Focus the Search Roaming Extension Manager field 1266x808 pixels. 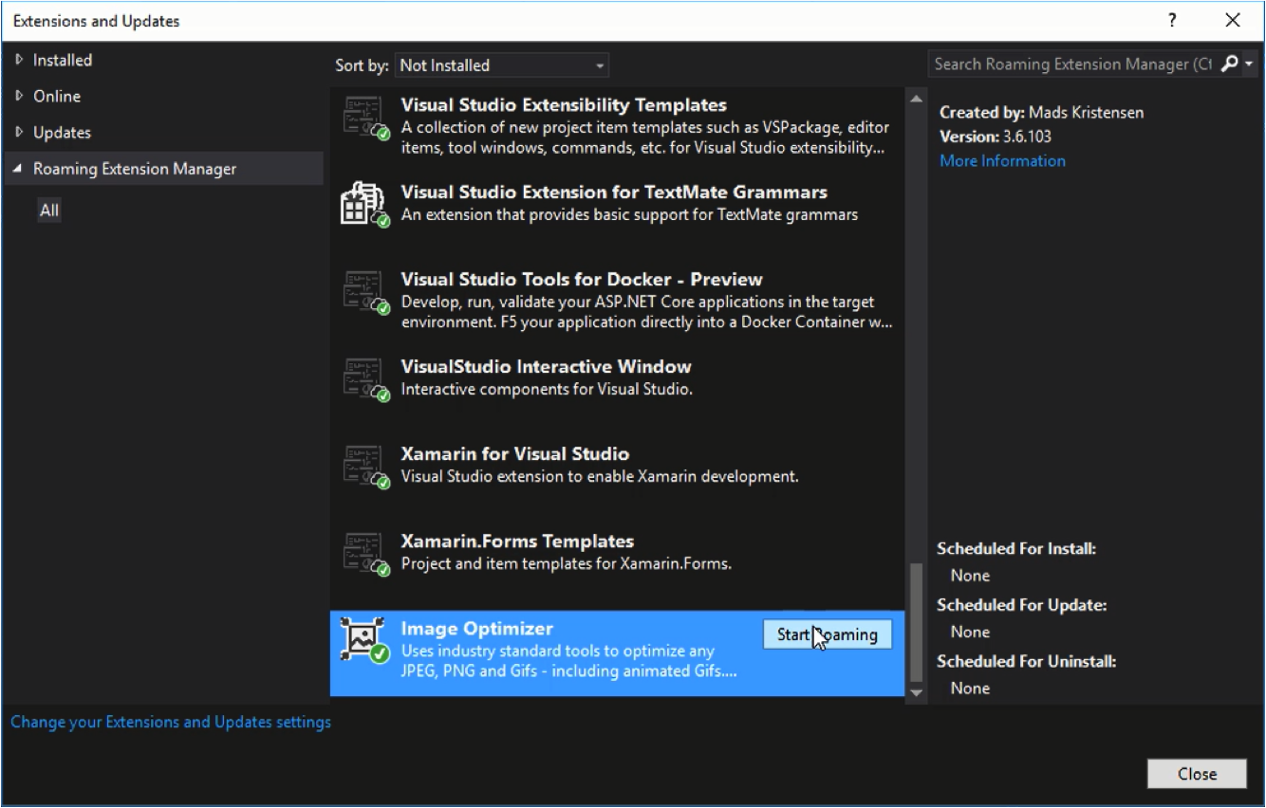1072,64
